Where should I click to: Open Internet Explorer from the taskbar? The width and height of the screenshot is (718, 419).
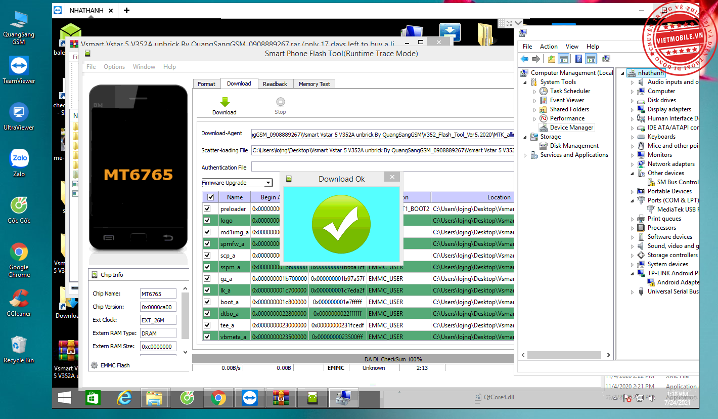pos(124,398)
